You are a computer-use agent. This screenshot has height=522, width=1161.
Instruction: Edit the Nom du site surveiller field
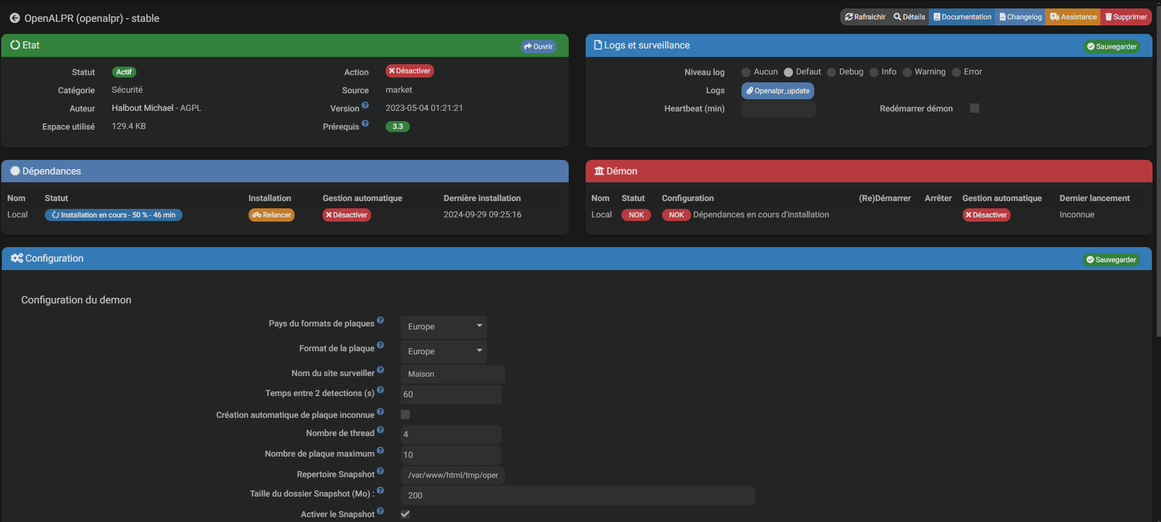click(452, 374)
